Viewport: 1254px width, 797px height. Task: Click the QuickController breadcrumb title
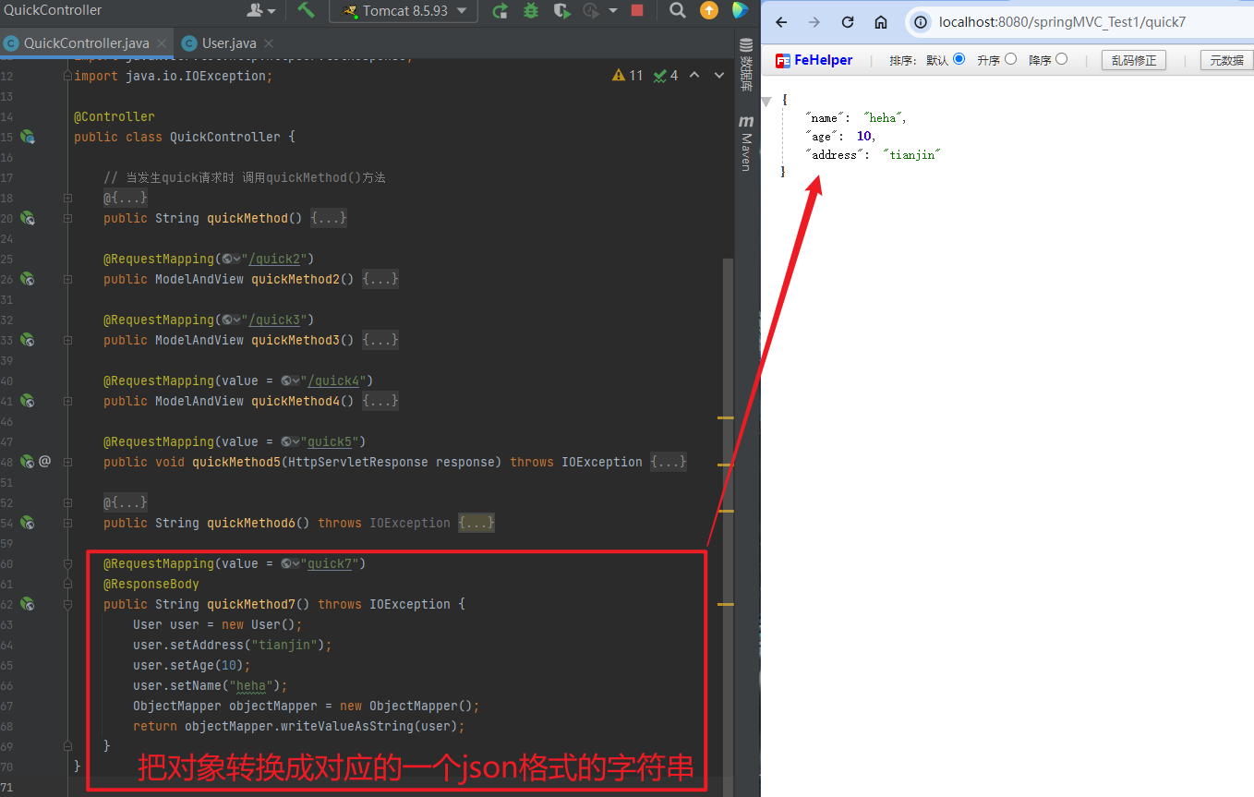coord(54,10)
